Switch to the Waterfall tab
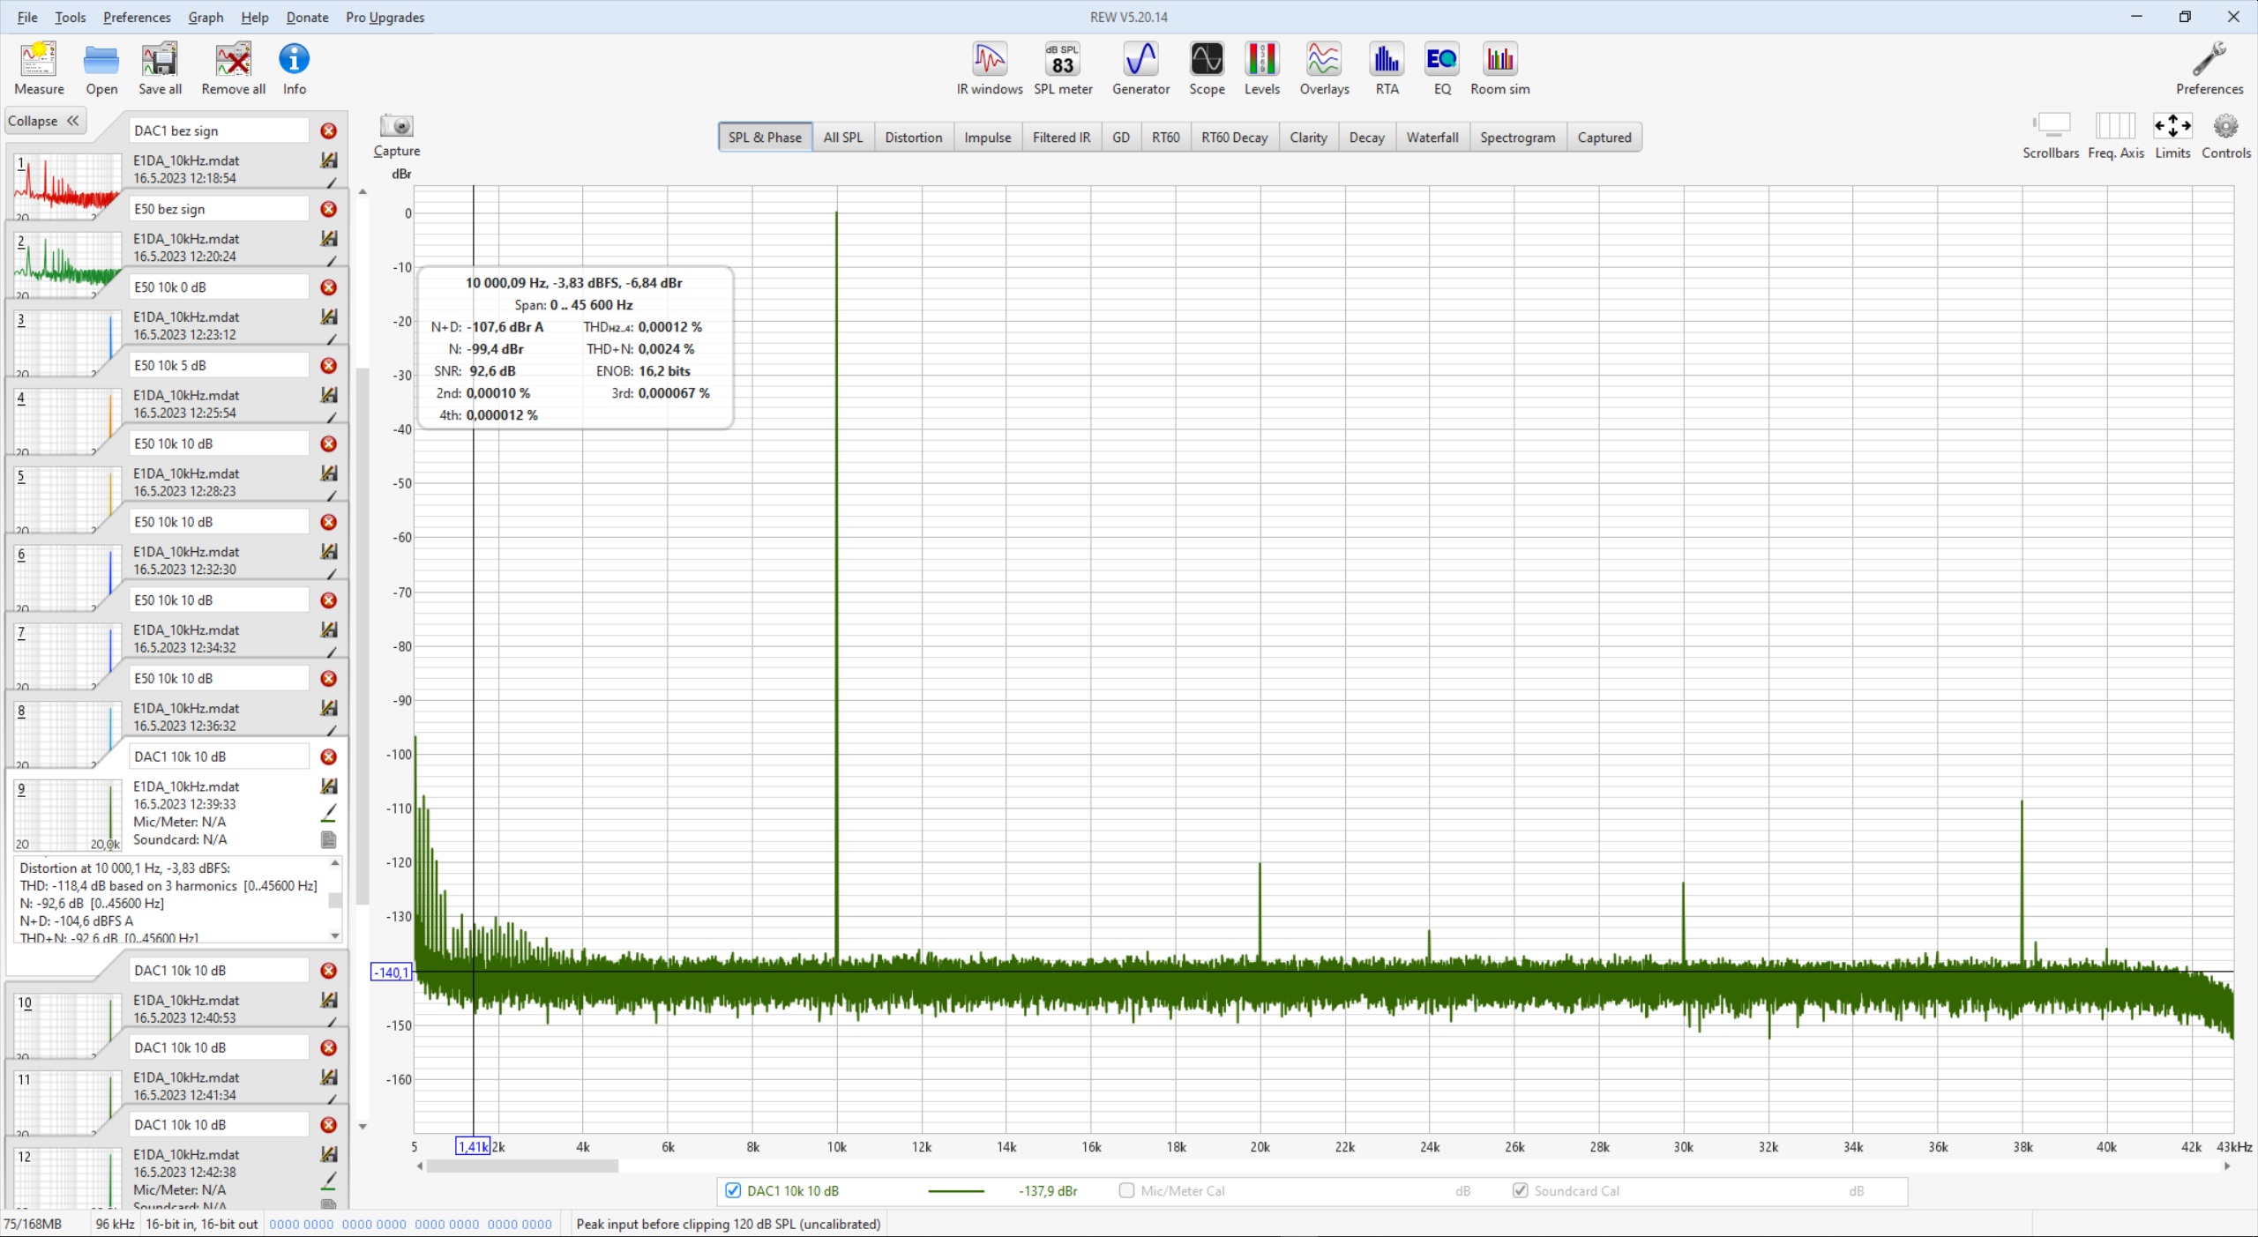Image resolution: width=2258 pixels, height=1237 pixels. (1432, 138)
